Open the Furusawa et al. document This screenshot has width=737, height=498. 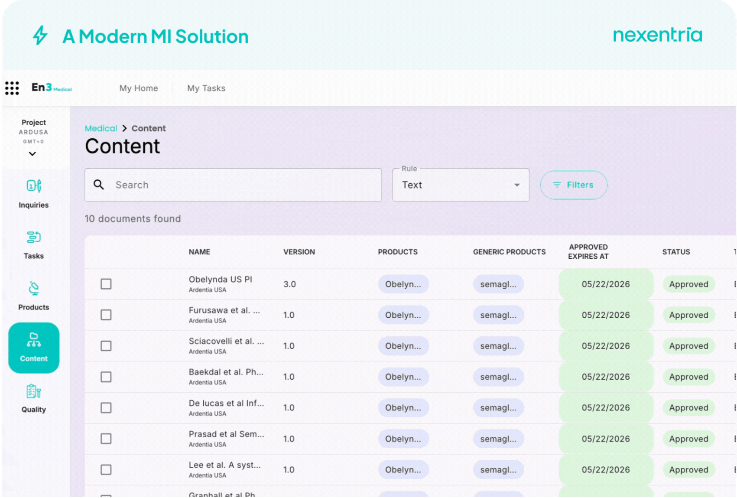pyautogui.click(x=224, y=310)
